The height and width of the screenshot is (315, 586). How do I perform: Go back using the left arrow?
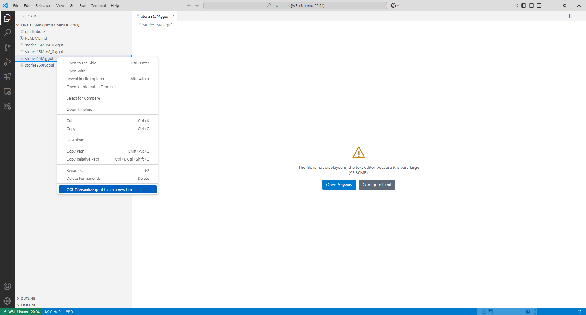coord(189,5)
